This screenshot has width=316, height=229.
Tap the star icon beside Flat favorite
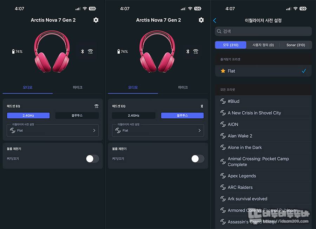tap(223, 71)
